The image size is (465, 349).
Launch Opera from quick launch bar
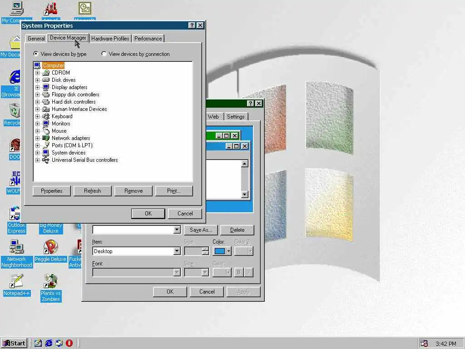point(69,344)
